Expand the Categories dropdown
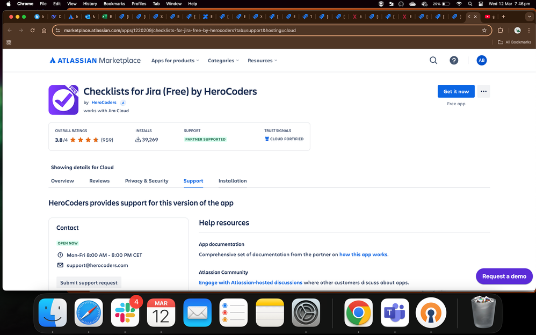536x335 pixels. pos(223,61)
